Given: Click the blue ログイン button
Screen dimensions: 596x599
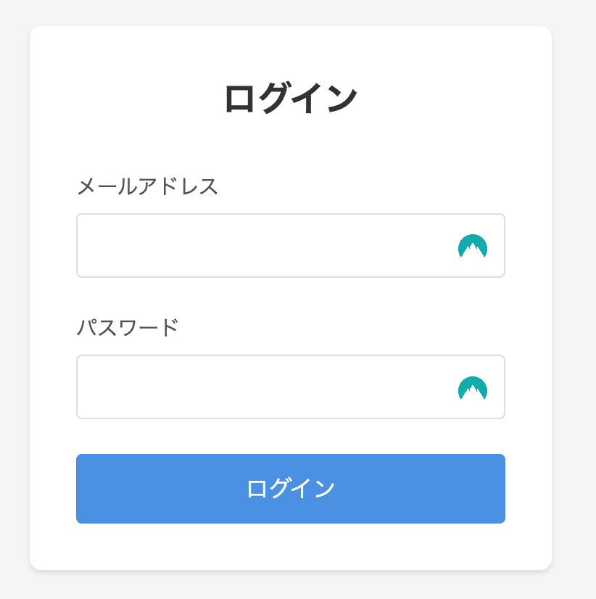Looking at the screenshot, I should pos(290,489).
